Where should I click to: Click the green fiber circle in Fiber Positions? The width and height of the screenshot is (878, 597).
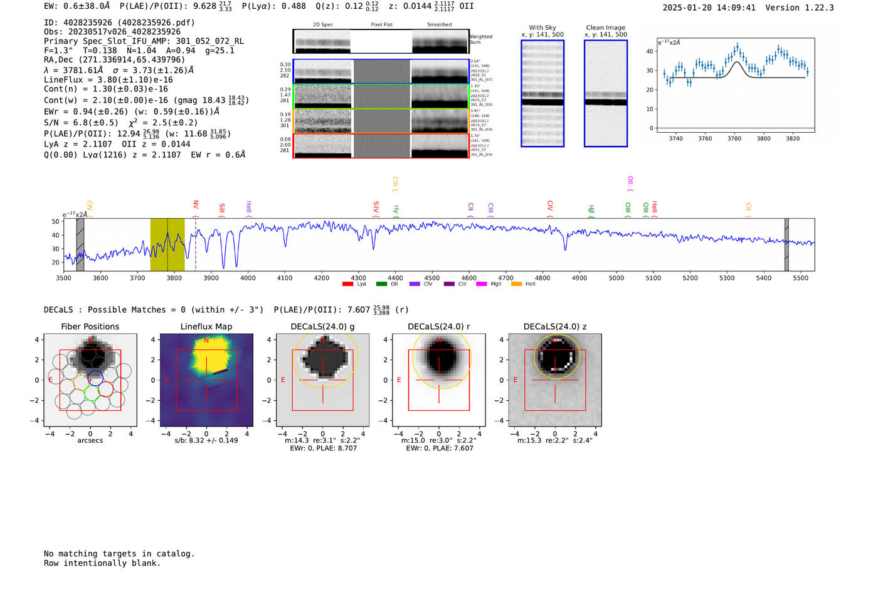(x=92, y=393)
